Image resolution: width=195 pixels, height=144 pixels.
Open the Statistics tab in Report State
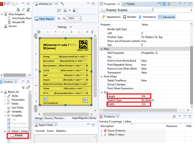click(x=61, y=131)
